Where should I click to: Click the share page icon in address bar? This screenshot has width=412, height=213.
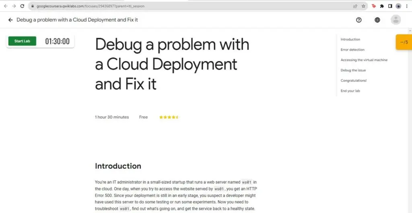(x=355, y=6)
